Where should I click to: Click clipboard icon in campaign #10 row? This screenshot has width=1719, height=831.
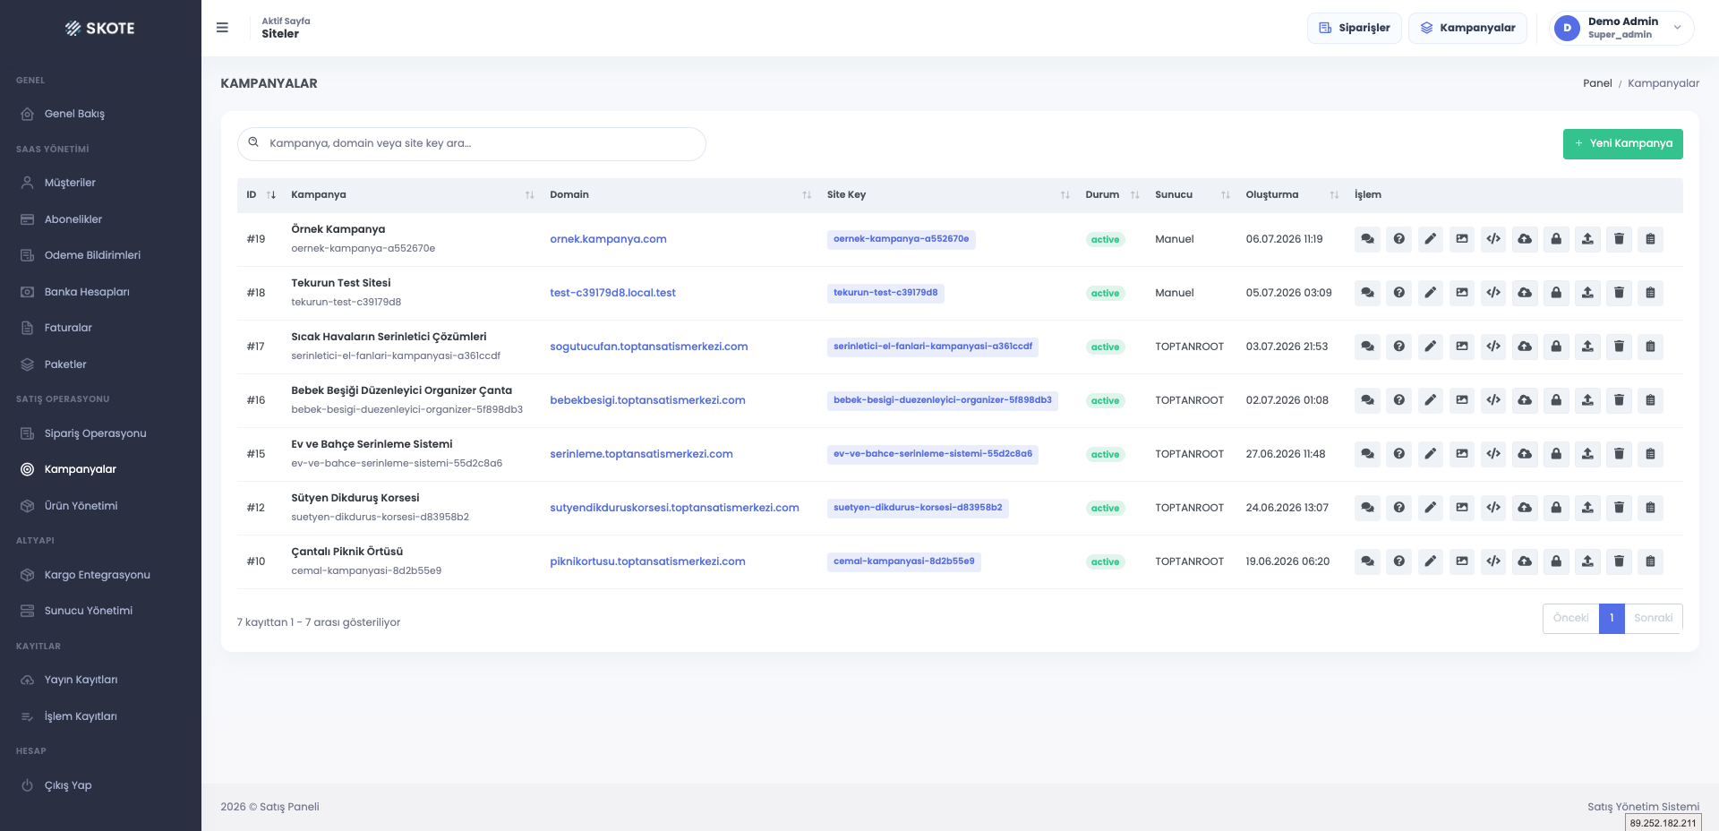click(x=1650, y=561)
